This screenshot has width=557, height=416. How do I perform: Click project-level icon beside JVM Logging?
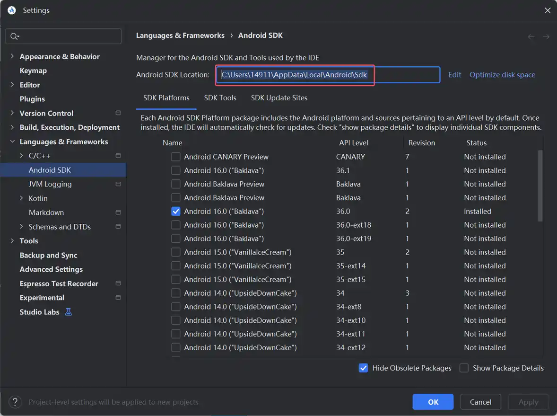click(118, 184)
